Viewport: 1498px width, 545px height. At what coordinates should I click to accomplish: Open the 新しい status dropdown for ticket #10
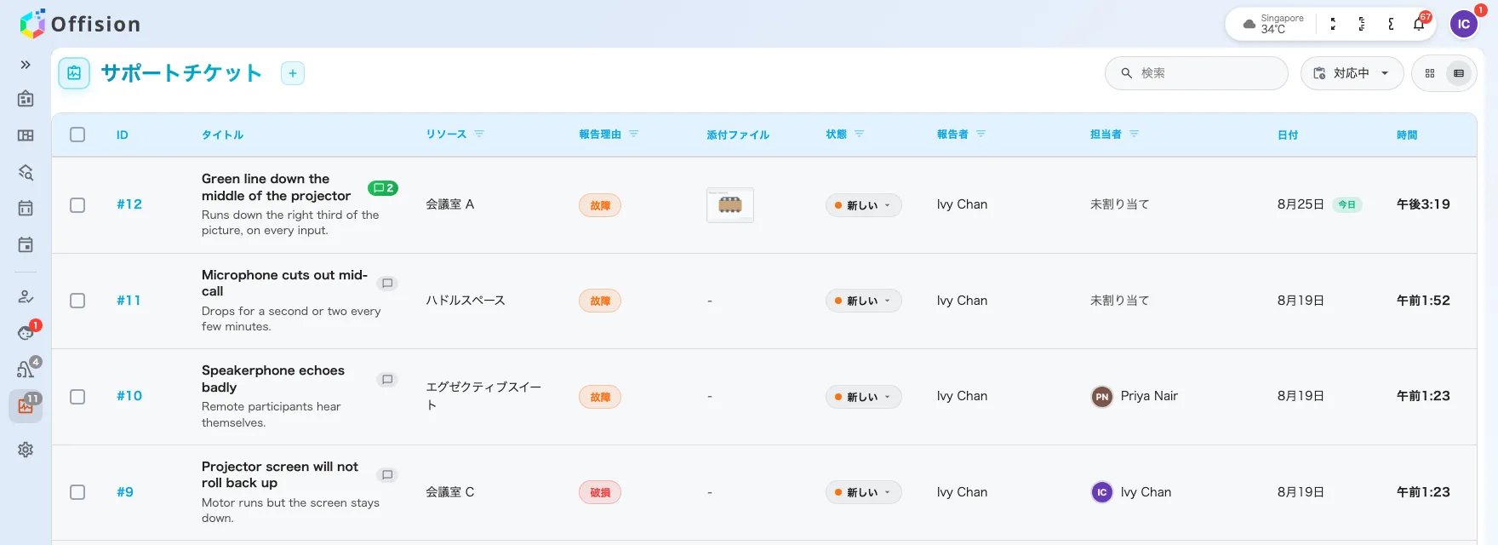pos(863,397)
